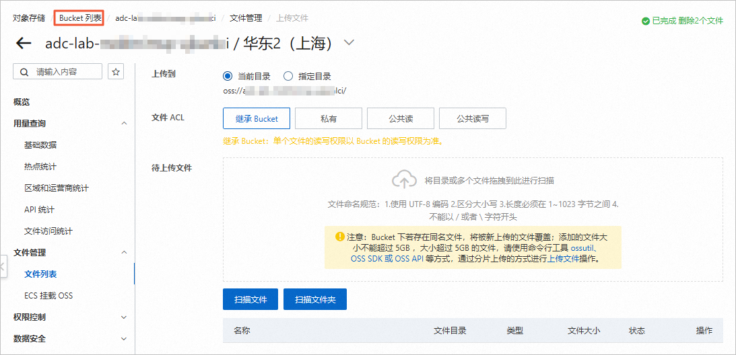Image resolution: width=736 pixels, height=355 pixels.
Task: Click the 文件目录 column header
Action: pyautogui.click(x=449, y=330)
